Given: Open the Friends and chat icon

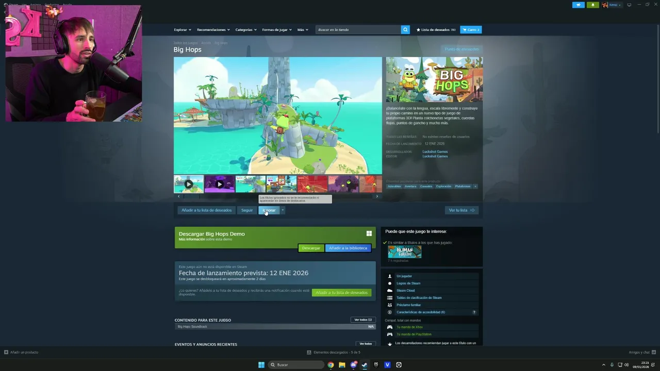Looking at the screenshot, I should tap(654, 352).
